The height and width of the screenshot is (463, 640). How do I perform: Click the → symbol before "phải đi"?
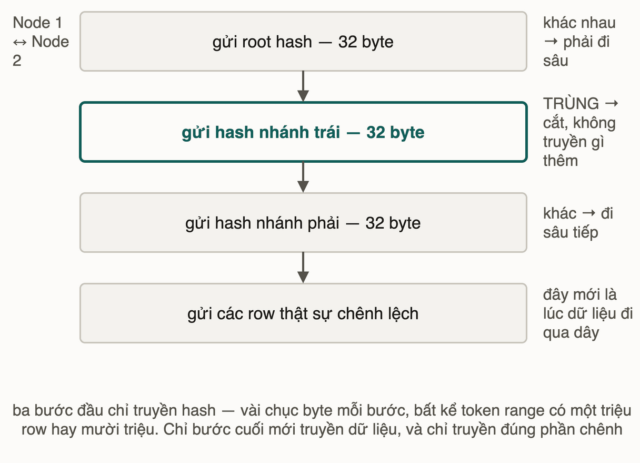551,42
